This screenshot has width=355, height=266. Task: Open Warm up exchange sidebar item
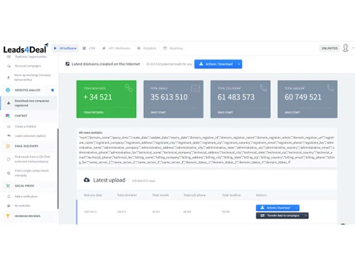click(33, 77)
